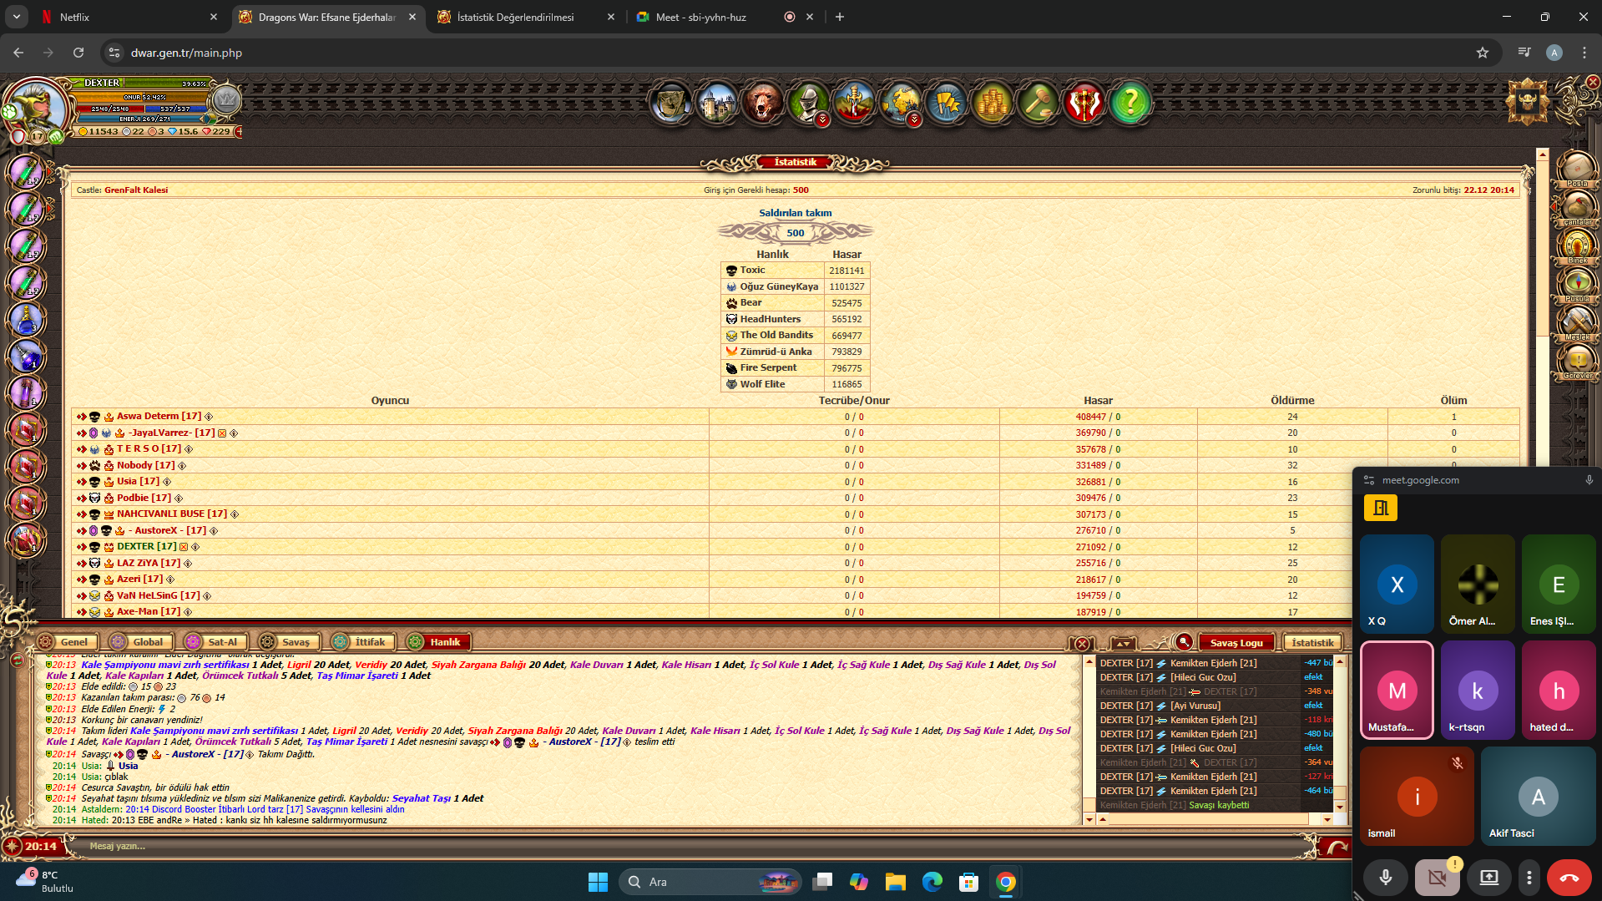Expand the side panel red arrow near Çantalar
This screenshot has height=901, width=1602.
1554,205
